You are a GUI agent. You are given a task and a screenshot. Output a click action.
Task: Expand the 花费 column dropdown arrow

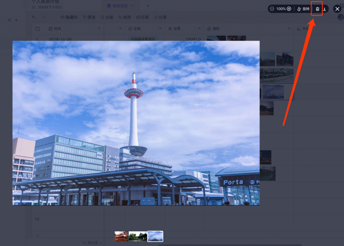tap(200, 29)
